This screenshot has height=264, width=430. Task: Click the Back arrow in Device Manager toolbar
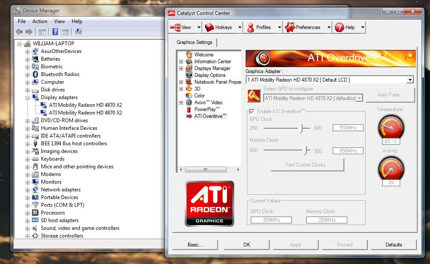19,32
